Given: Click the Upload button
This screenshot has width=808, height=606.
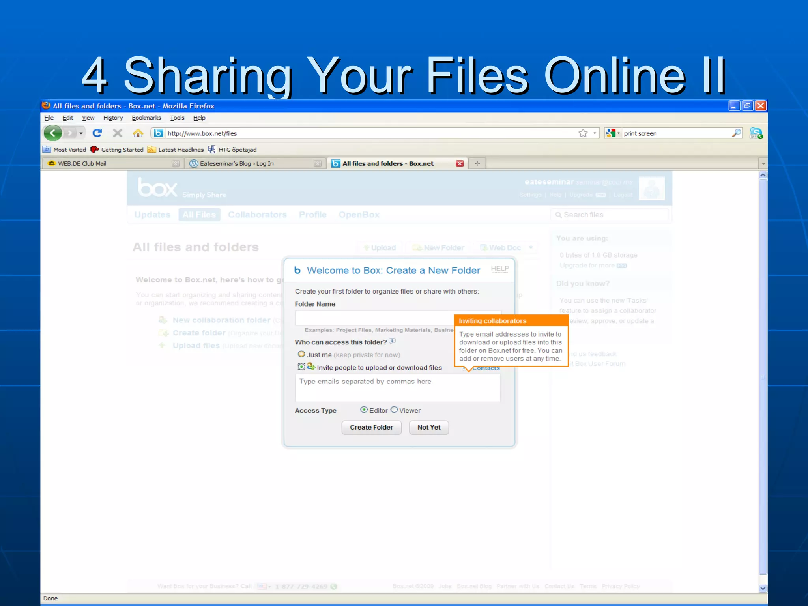Looking at the screenshot, I should (x=380, y=248).
